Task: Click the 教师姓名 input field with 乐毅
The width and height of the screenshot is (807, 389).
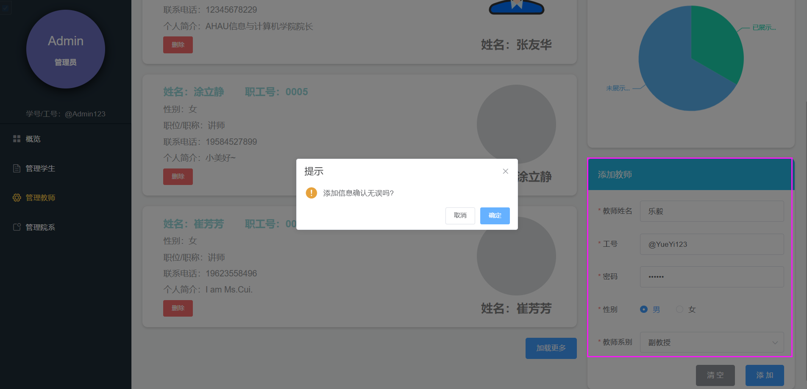Action: [x=712, y=211]
